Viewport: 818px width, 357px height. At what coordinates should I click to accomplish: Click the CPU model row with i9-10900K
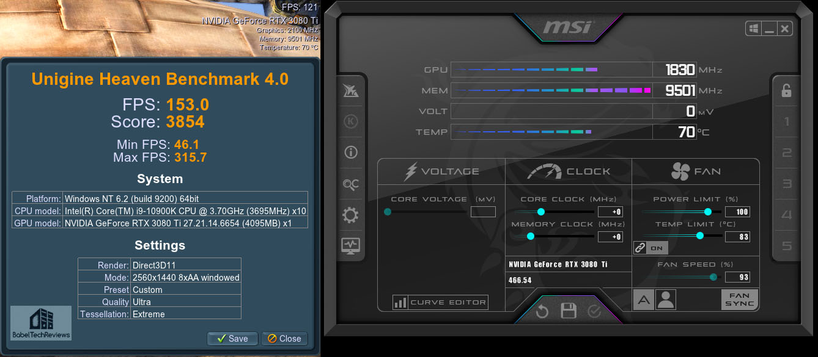pos(160,211)
